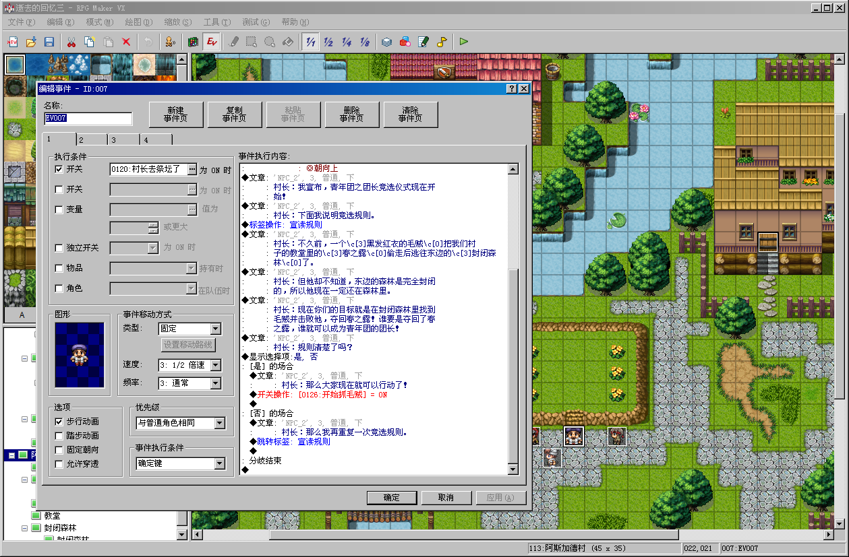Open the Database icon in the toolbar
Screen dimensions: 849x557
386,42
